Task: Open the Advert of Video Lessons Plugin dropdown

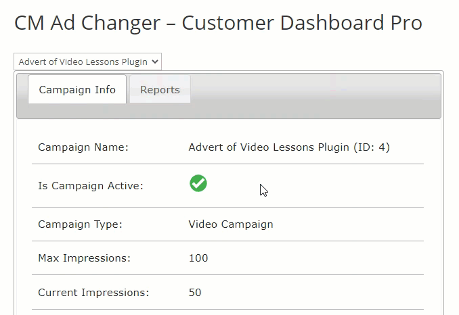Action: coord(87,62)
